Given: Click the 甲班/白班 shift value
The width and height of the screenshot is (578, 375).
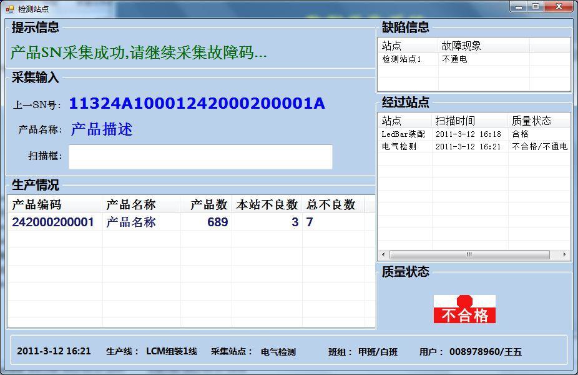Looking at the screenshot, I should coord(378,352).
